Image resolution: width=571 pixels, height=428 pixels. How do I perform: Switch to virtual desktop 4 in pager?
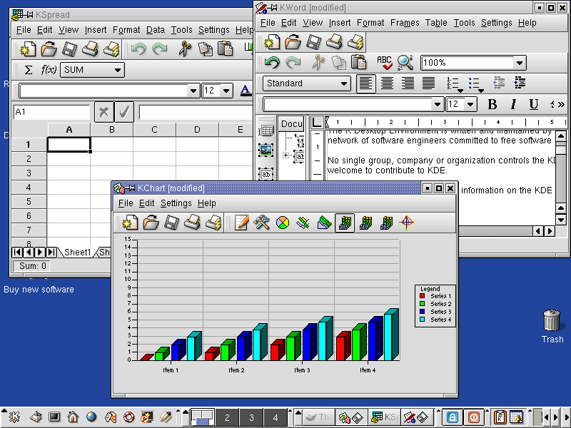[276, 417]
